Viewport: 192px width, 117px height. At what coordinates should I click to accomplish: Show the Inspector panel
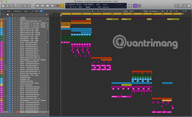7,6
